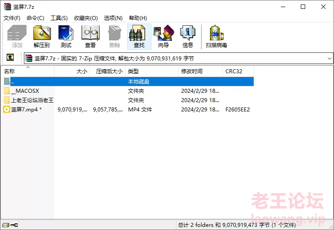The height and width of the screenshot is (230, 334).
Task: Click CRC32 value F2605EE2
Action: 237,110
